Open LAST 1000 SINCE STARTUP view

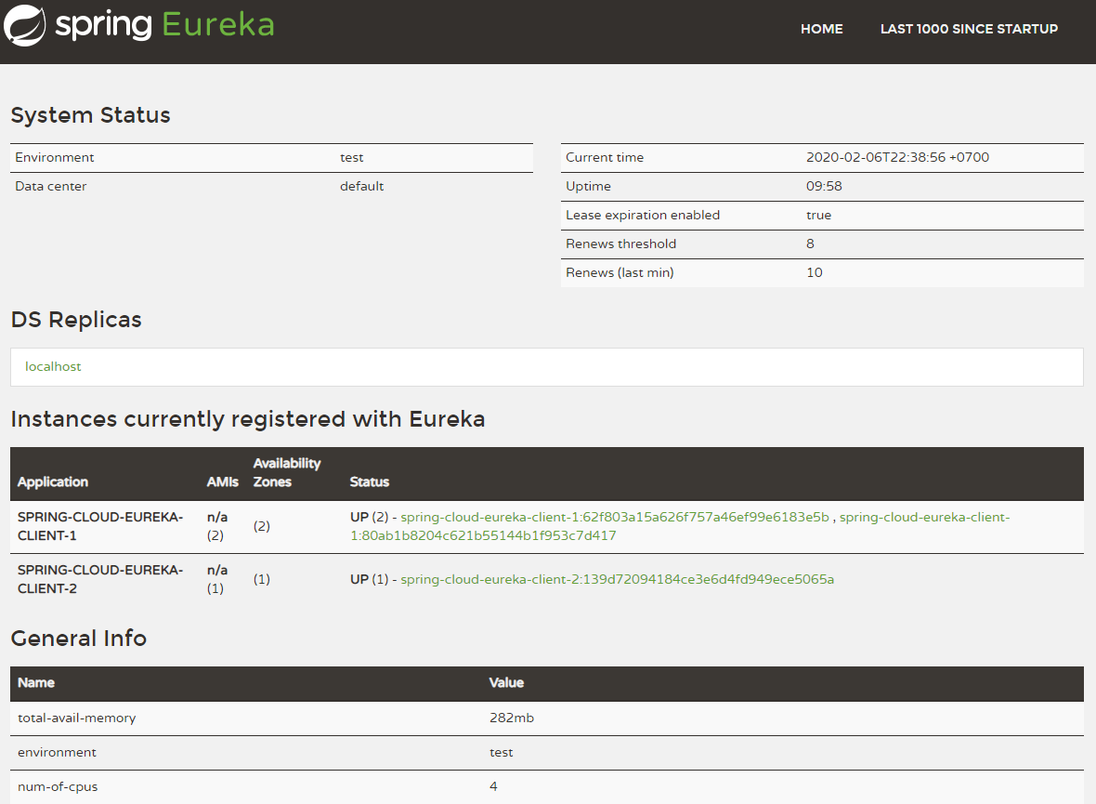pyautogui.click(x=969, y=29)
